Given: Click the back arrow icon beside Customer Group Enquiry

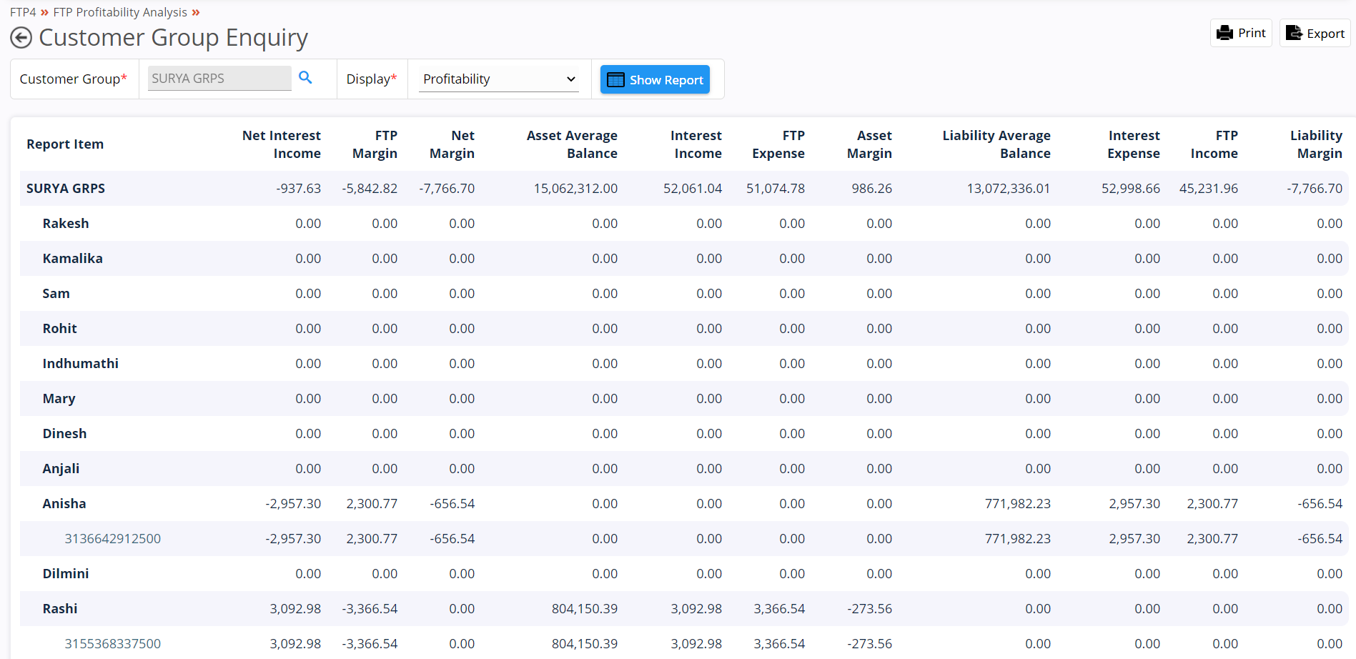Looking at the screenshot, I should (21, 38).
